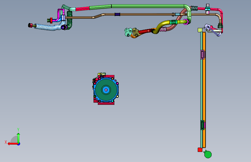Pick the long green pipe along the top
The height and width of the screenshot is (162, 251).
[x=147, y=6]
